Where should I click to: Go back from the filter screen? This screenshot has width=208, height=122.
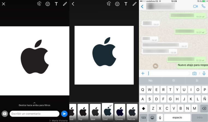[73, 4]
